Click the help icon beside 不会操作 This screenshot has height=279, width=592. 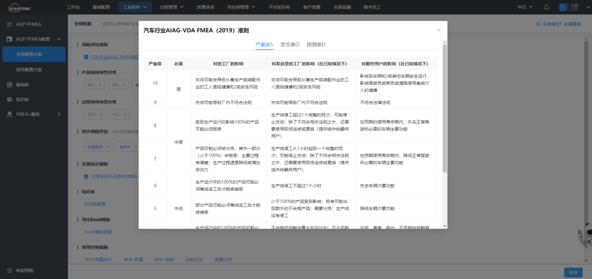(x=538, y=24)
